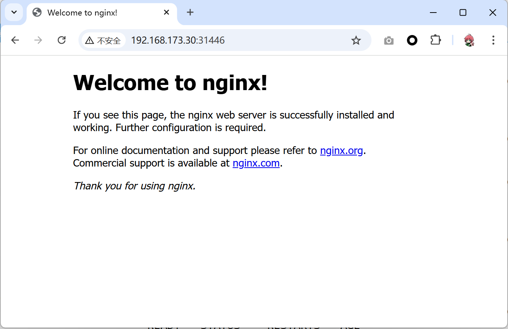Show site info via 不安全 warning chip

[x=103, y=41]
